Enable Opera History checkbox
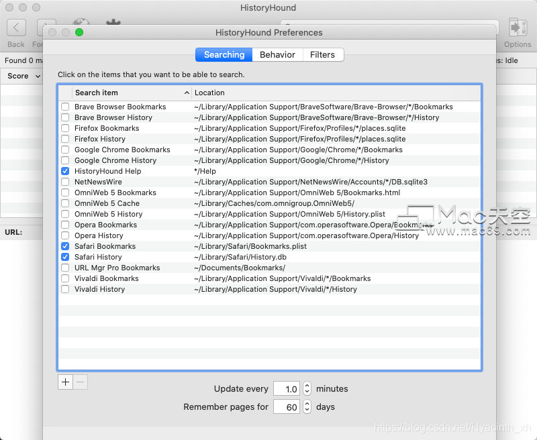This screenshot has width=537, height=440. (65, 235)
